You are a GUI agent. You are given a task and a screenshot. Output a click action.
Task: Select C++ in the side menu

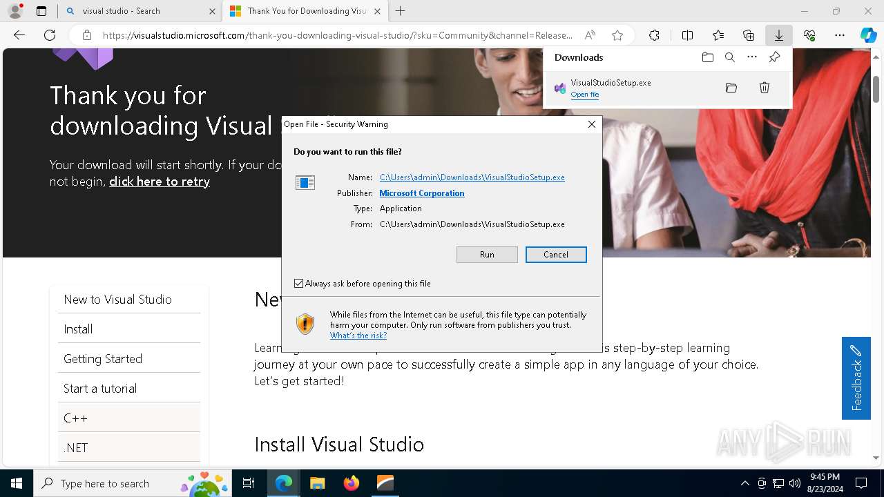click(x=129, y=418)
